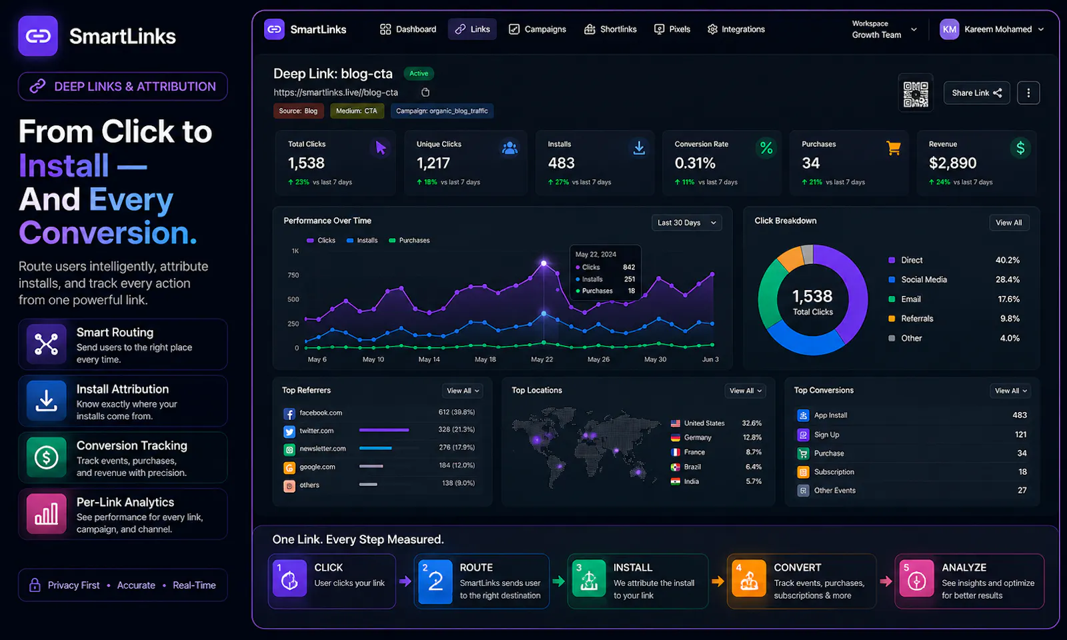Click the donut chart Total Clicks center
This screenshot has width=1067, height=640.
812,301
